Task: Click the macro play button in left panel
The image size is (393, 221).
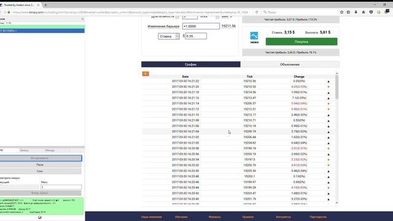Action: pos(40,158)
